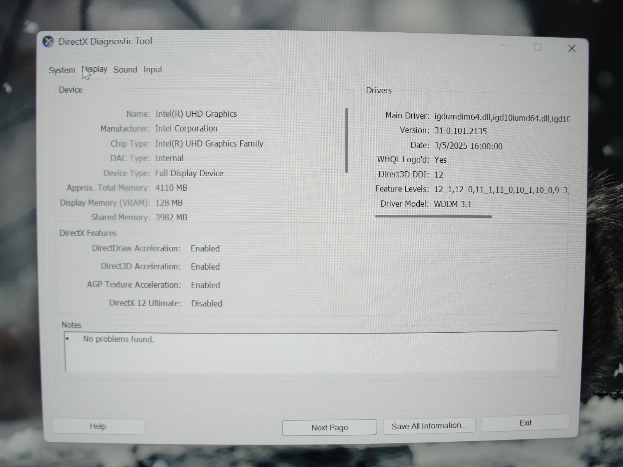Click the DirectX Diagnostic Tool title text
Viewport: 623px width, 467px height.
tap(105, 41)
